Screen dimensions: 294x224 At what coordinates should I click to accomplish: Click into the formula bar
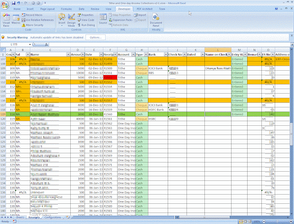click(170, 45)
